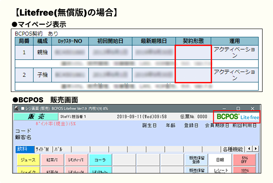Minimize the register window
This screenshot has width=273, height=183.
pyautogui.click(x=225, y=108)
